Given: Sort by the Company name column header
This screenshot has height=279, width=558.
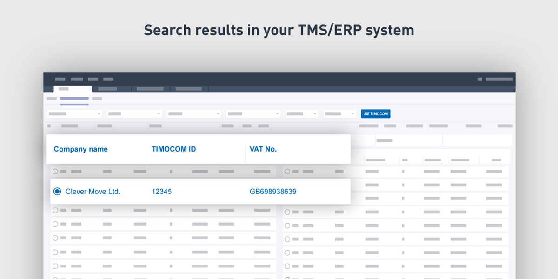Looking at the screenshot, I should coord(80,149).
